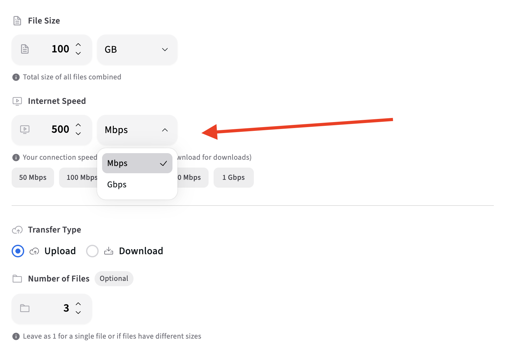The width and height of the screenshot is (507, 359).
Task: Select the Download radio button
Action: tap(92, 251)
